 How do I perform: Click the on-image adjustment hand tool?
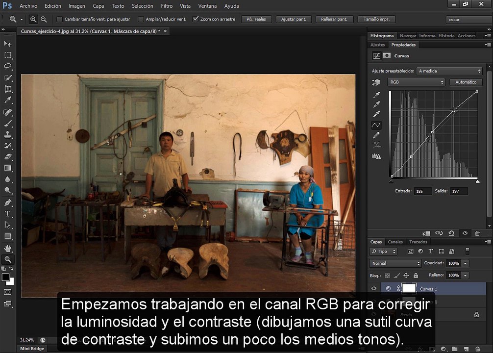pyautogui.click(x=376, y=82)
